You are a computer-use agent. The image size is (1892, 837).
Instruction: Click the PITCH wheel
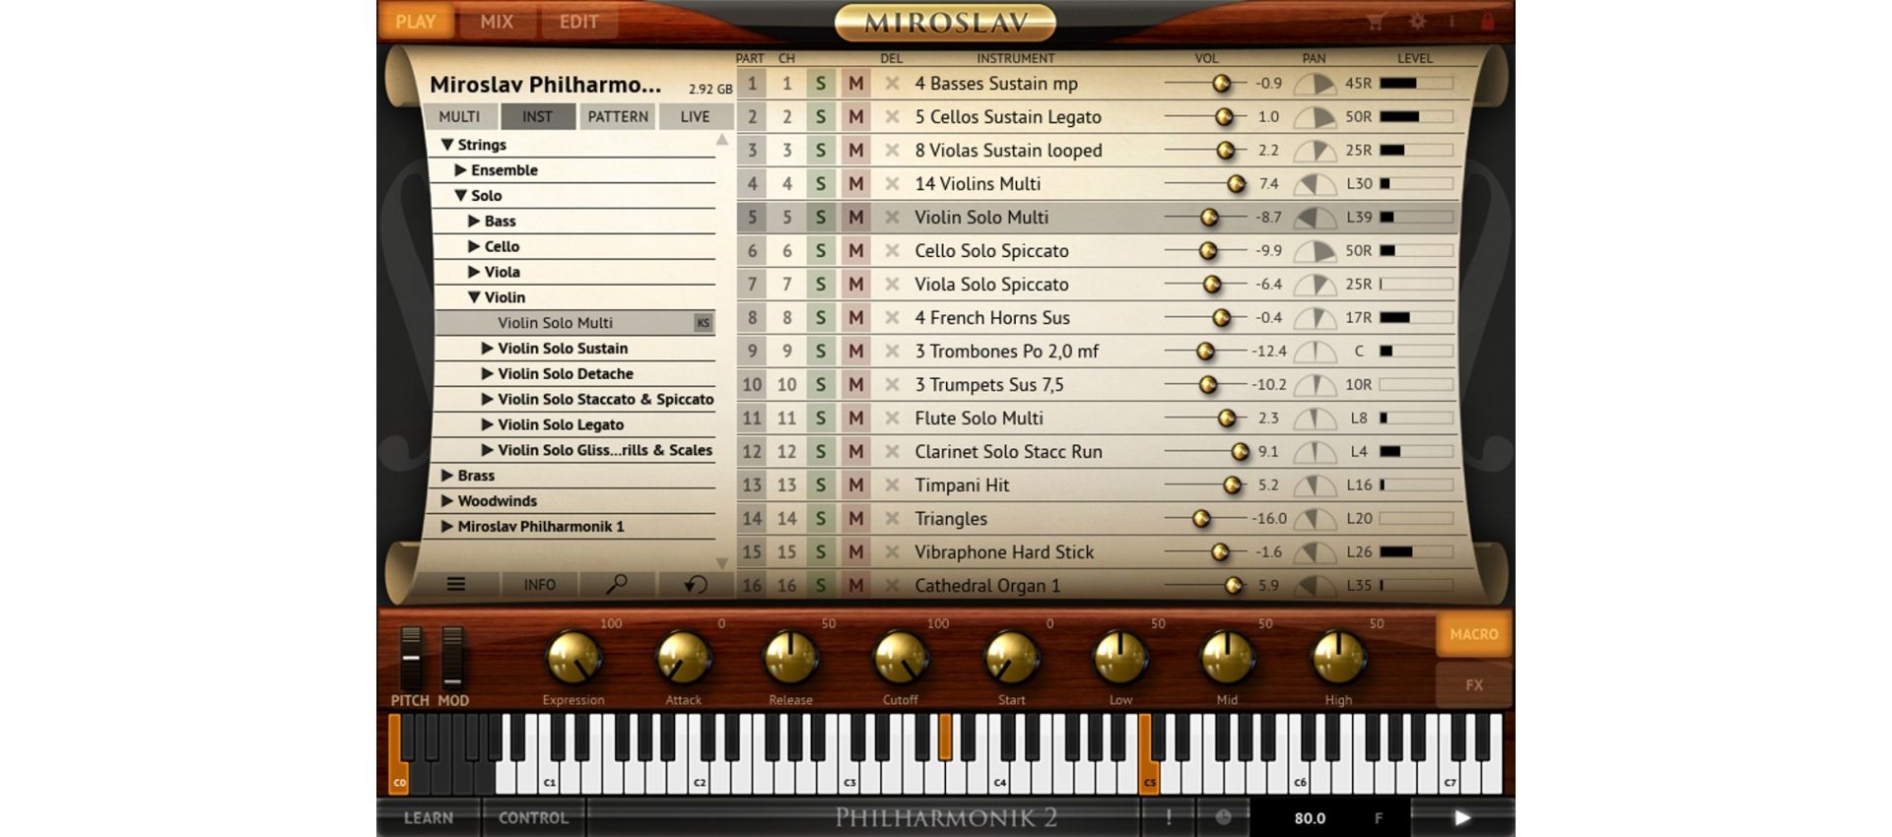pyautogui.click(x=411, y=657)
